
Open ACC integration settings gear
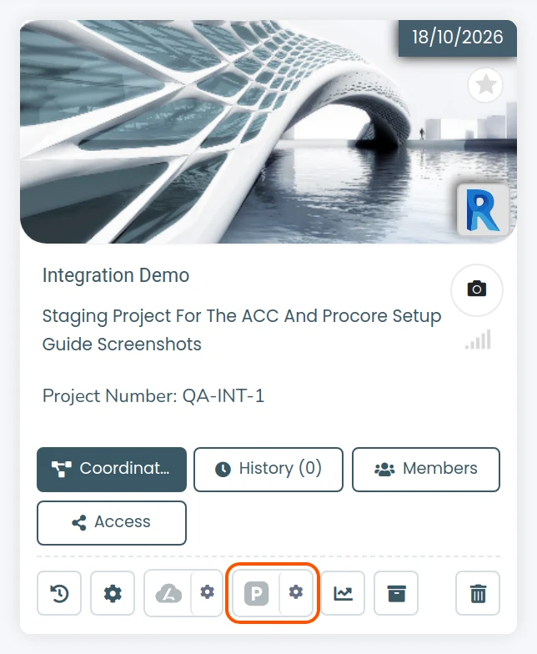(x=207, y=592)
